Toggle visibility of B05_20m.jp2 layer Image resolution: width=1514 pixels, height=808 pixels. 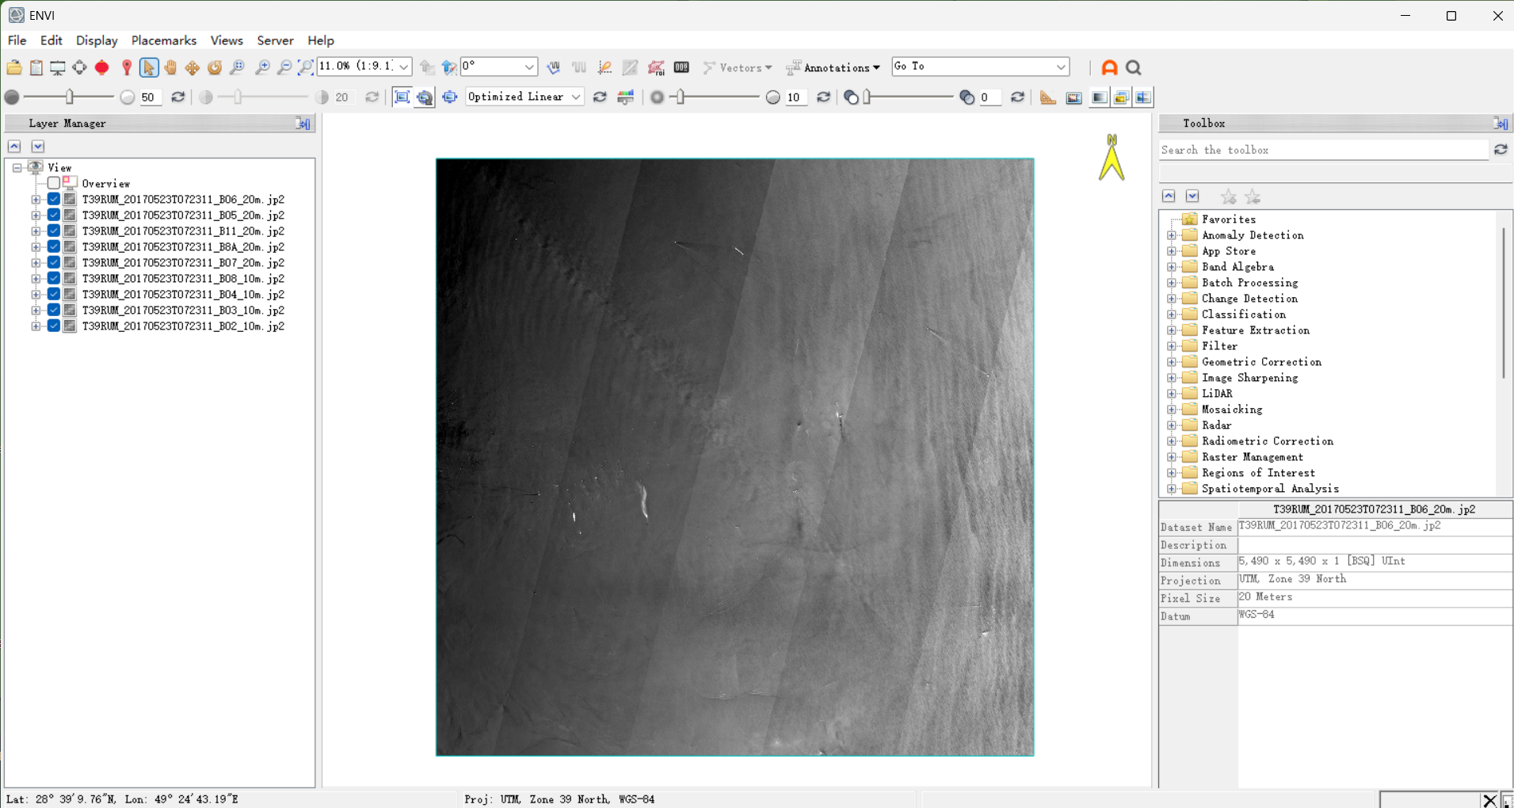tap(54, 215)
